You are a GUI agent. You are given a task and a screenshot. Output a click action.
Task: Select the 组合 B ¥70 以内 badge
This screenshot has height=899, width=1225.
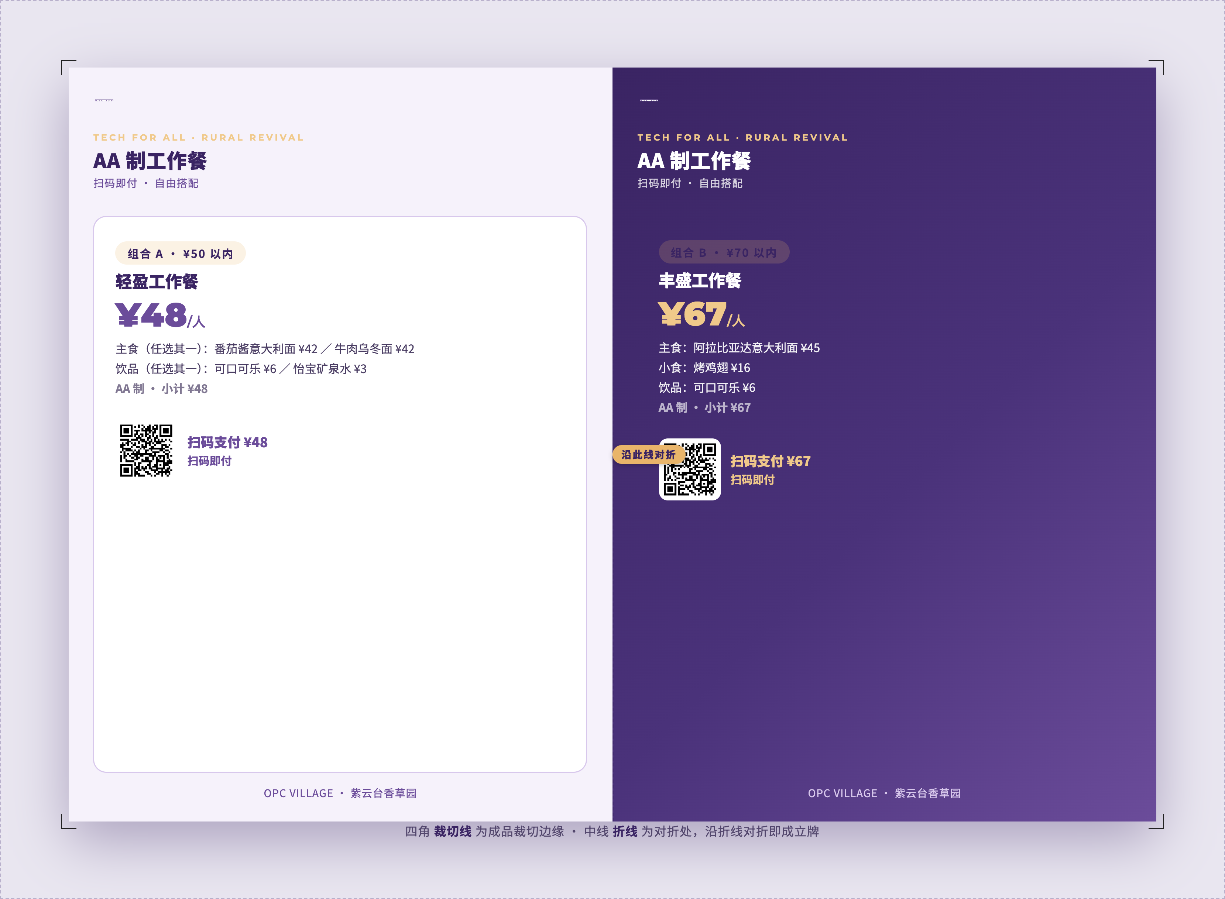click(x=724, y=252)
